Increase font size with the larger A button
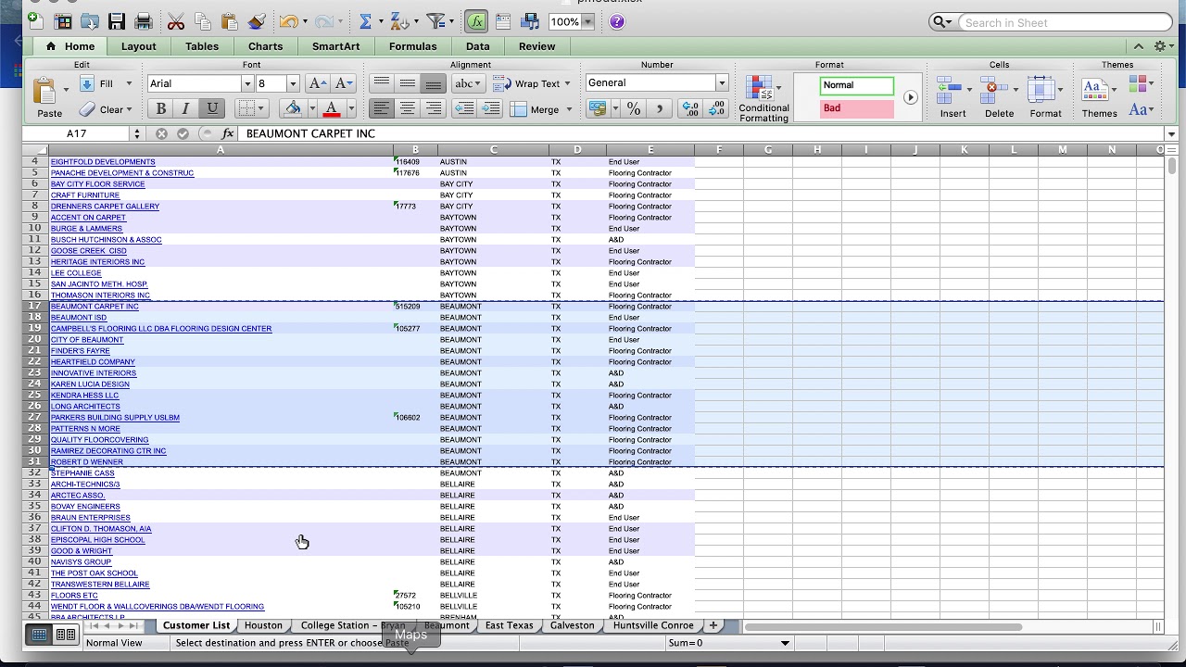The width and height of the screenshot is (1186, 667). coord(317,83)
